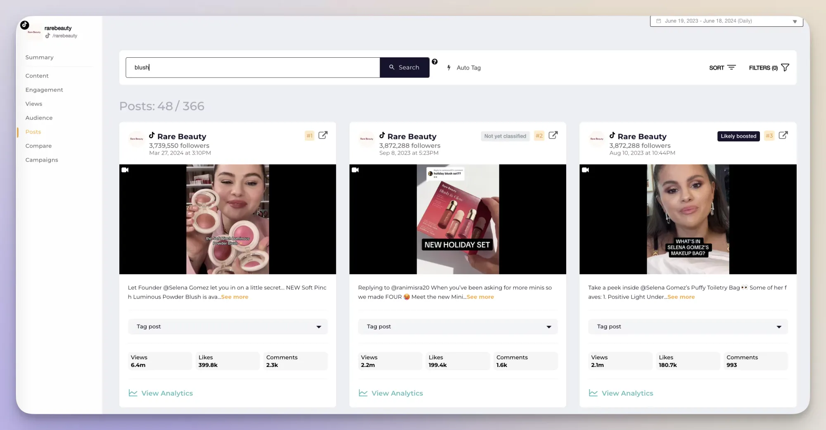The width and height of the screenshot is (826, 430).
Task: Go to Summary in sidebar
Action: point(39,57)
